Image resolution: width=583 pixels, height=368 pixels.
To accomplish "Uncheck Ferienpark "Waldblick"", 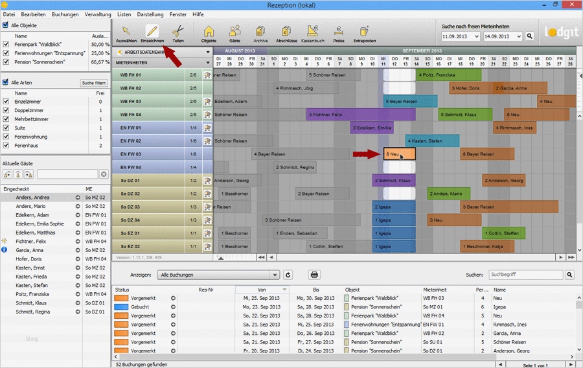I will [x=6, y=44].
